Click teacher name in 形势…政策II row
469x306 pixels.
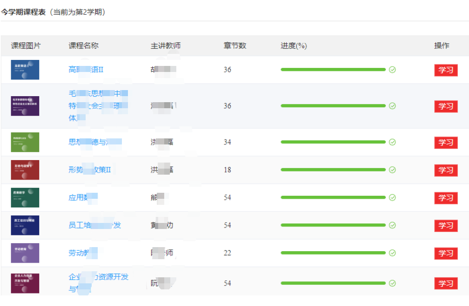[x=162, y=170]
